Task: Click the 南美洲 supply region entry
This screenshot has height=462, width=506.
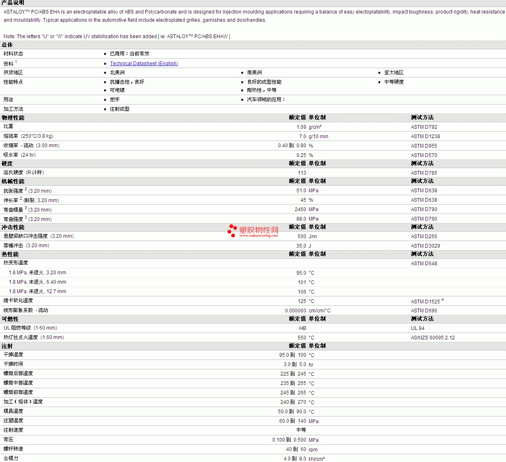Action: [x=255, y=73]
